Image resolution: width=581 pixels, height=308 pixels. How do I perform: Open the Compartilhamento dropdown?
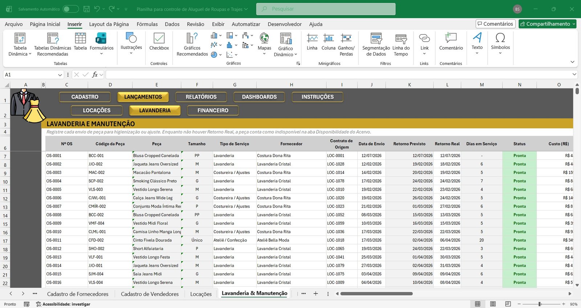(574, 24)
